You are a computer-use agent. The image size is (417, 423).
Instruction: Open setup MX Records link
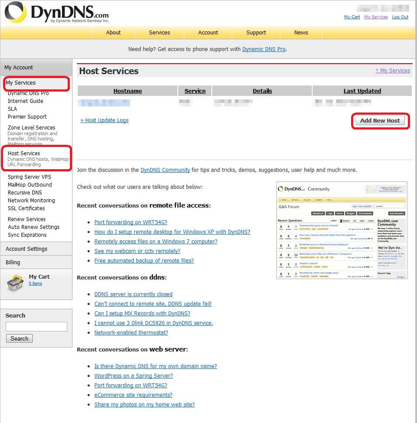(x=142, y=314)
